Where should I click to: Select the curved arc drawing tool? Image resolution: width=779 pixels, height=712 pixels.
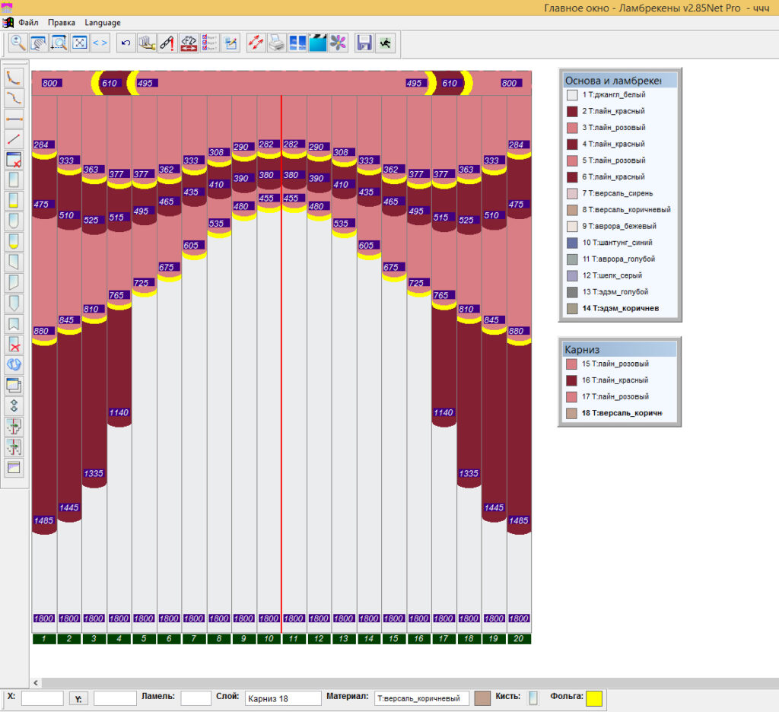[x=14, y=78]
